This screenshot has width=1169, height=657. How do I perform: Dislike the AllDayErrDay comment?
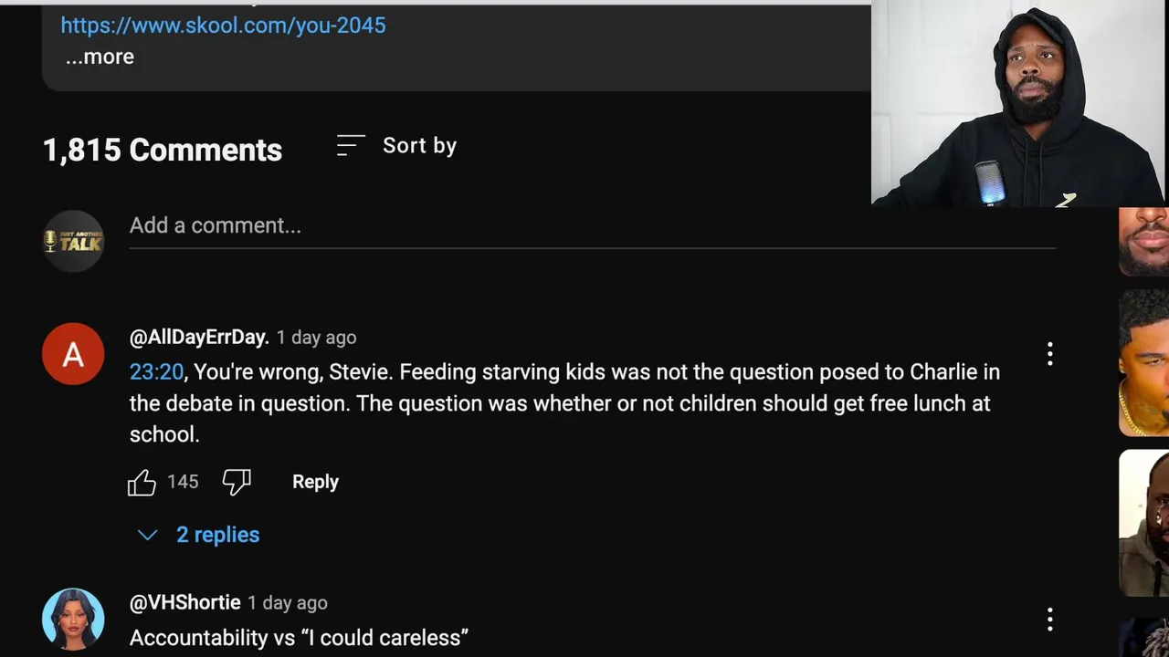pos(237,482)
